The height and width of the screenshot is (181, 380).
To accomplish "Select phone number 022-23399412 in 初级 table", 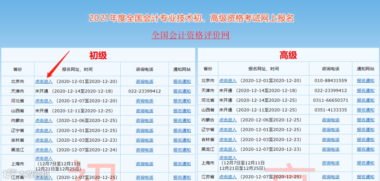I will click(145, 91).
